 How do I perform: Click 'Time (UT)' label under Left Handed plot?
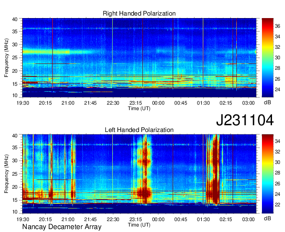[x=139, y=225]
